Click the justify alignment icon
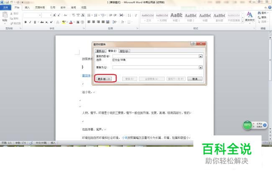 coord(103,22)
